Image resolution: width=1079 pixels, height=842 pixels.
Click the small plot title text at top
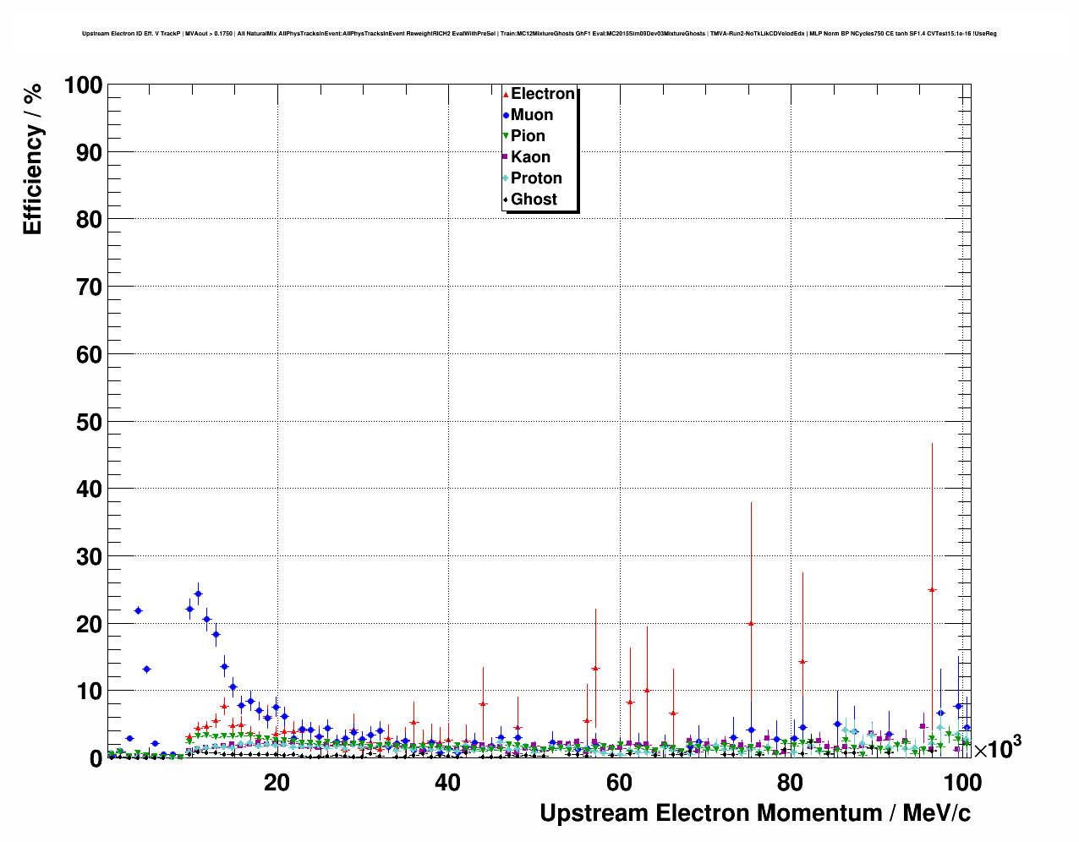pyautogui.click(x=539, y=34)
